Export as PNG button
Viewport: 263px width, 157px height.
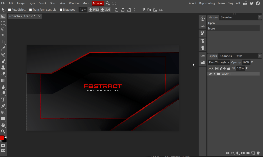click(94, 10)
